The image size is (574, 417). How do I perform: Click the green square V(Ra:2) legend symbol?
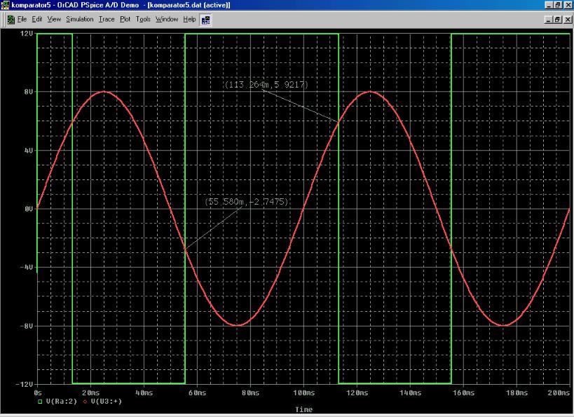click(41, 401)
